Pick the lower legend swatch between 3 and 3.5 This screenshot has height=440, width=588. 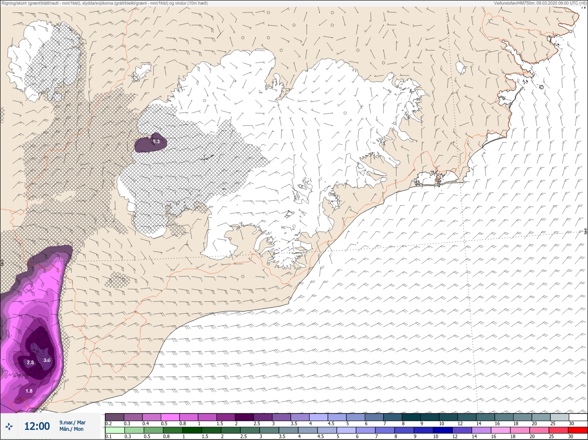[269, 430]
